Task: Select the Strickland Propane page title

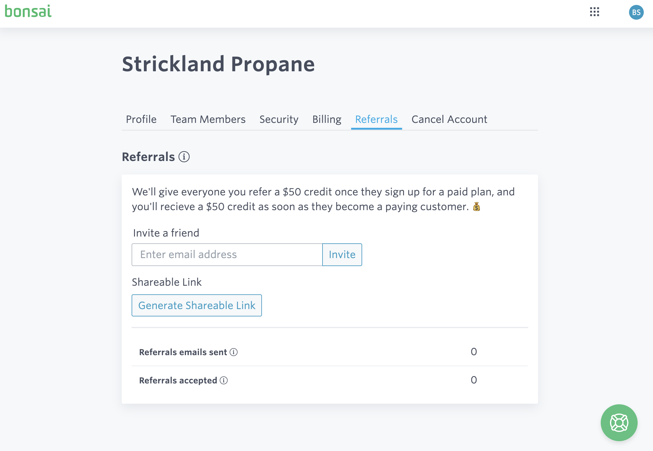Action: click(219, 64)
